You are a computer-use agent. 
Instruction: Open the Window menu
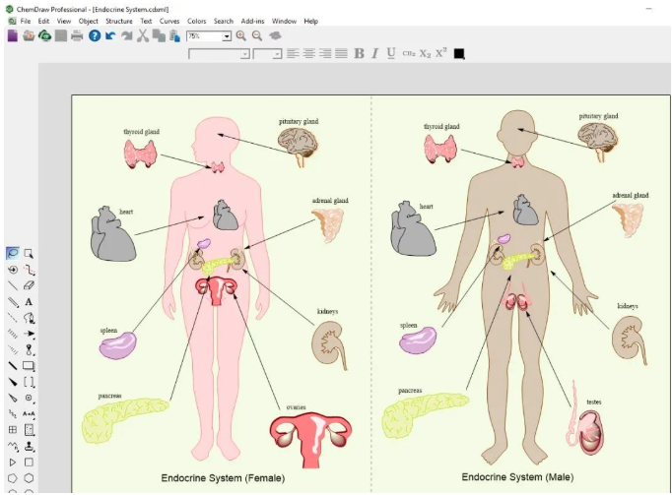click(x=284, y=21)
